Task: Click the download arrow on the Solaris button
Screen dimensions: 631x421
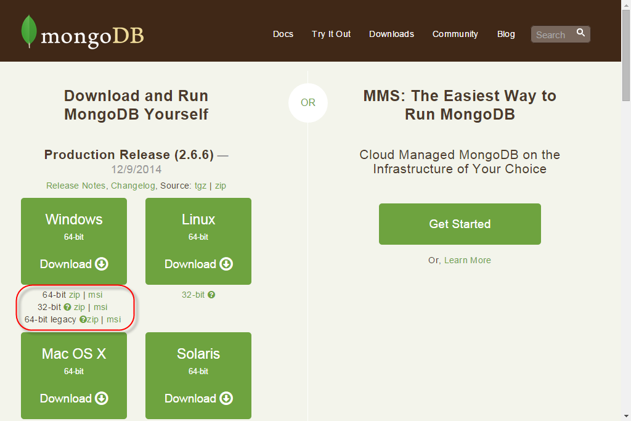Action: [226, 399]
